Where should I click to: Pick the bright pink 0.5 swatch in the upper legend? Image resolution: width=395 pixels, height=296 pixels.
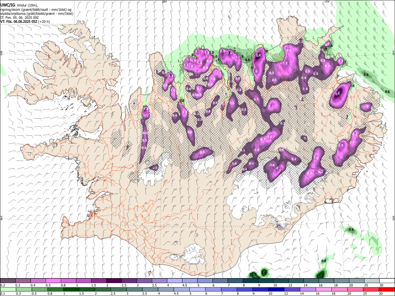(53, 281)
